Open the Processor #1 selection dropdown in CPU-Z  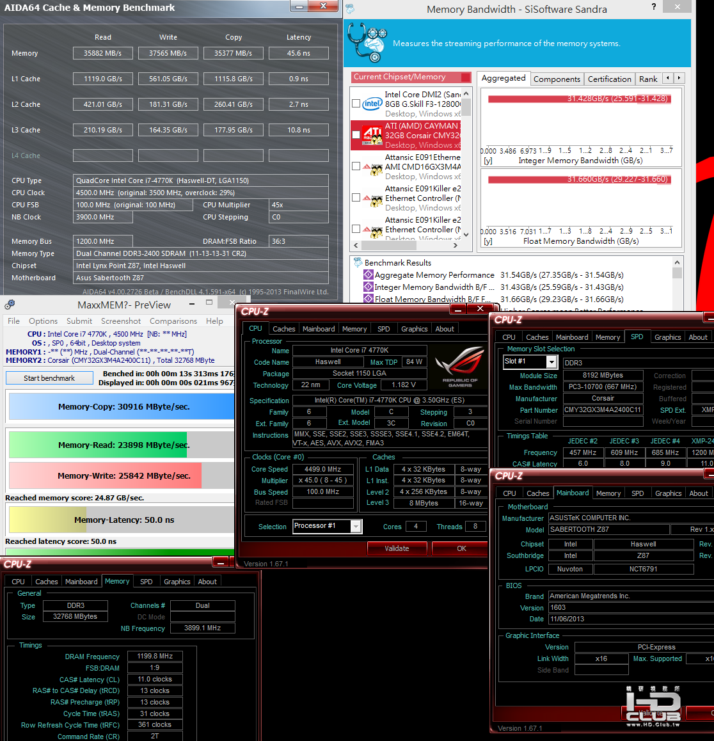tap(356, 526)
